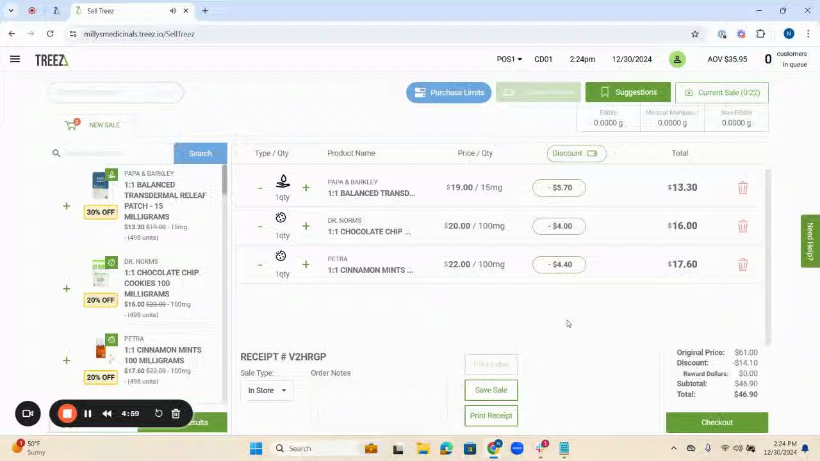Click the edible cookie icon in Dr. Norms row
This screenshot has width=820, height=461.
[281, 218]
